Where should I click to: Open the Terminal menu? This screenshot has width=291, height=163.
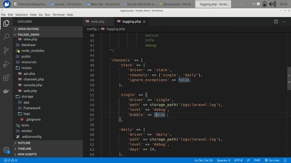59,14
